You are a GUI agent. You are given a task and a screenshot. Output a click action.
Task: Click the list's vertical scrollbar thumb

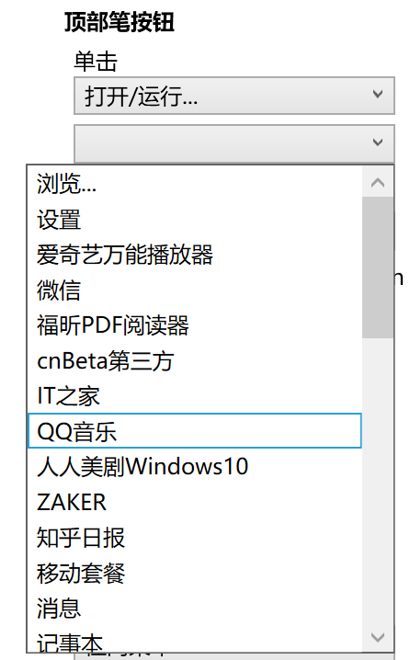pos(378,267)
